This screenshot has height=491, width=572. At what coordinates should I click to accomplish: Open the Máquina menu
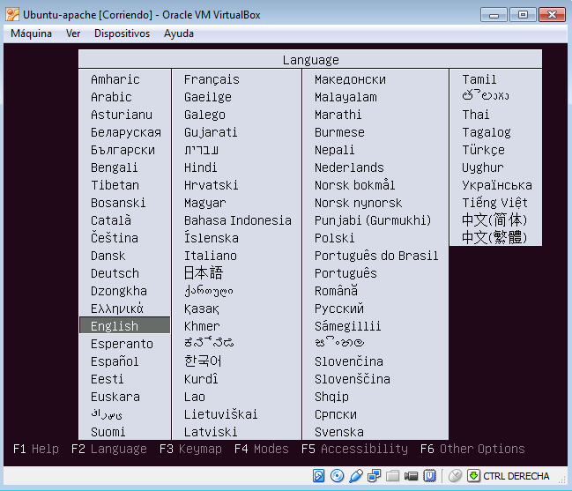[x=31, y=33]
